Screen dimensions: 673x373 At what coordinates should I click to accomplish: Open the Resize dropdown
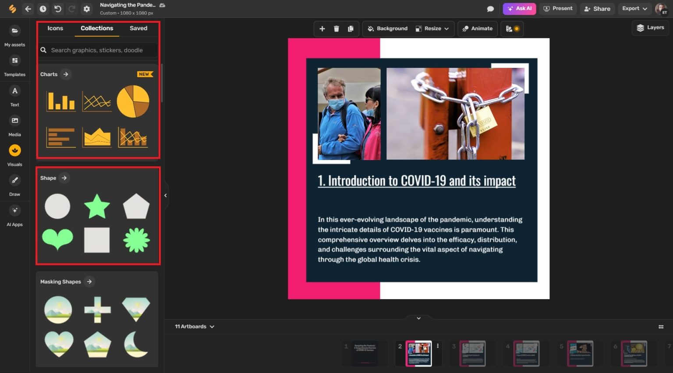point(433,28)
